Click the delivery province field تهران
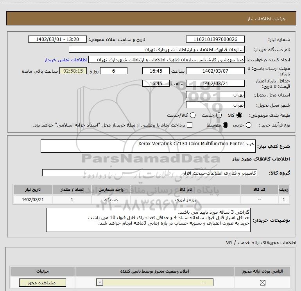 click(215, 95)
